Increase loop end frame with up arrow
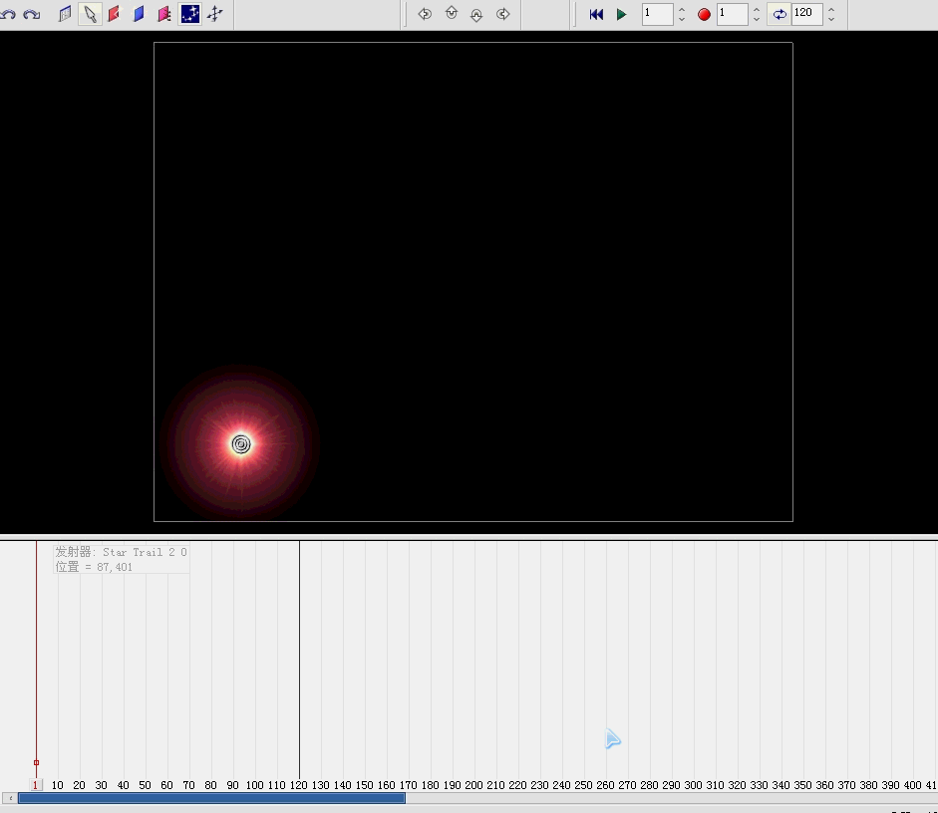The image size is (938, 813). pyautogui.click(x=831, y=9)
